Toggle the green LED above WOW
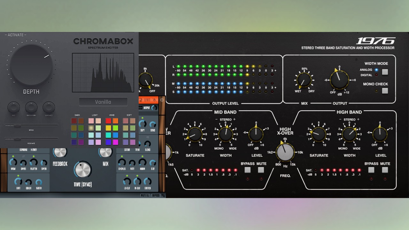 pyautogui.click(x=13, y=156)
